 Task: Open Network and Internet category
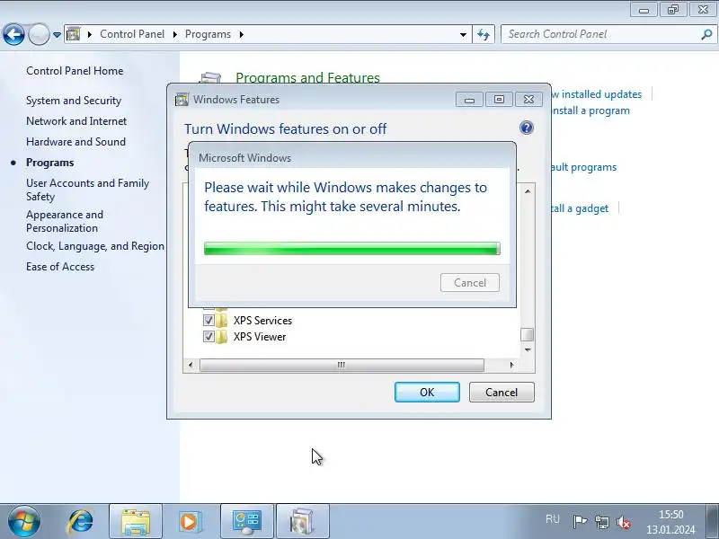(x=76, y=121)
